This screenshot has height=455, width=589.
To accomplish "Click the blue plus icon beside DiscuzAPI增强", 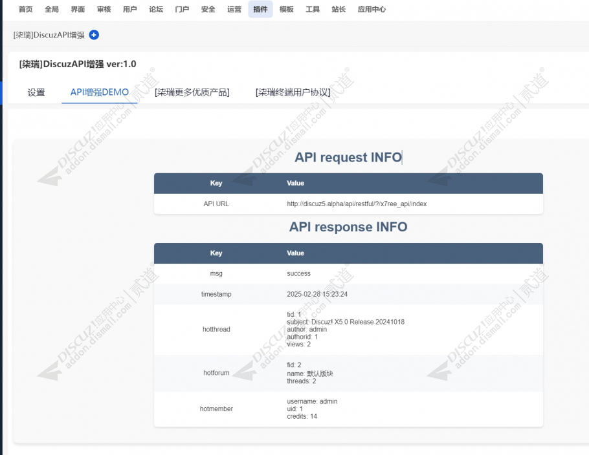I will pos(94,35).
